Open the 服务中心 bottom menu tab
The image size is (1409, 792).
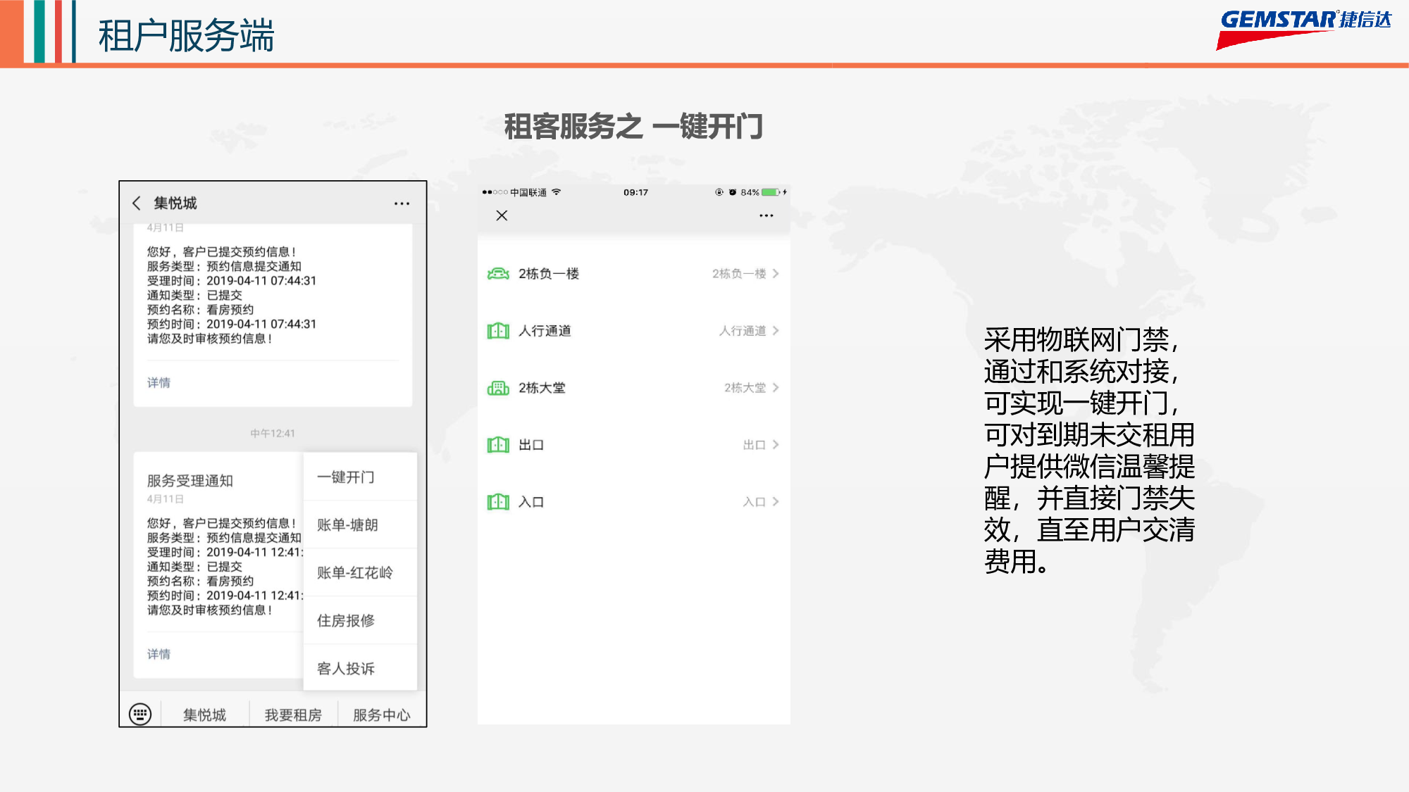coord(382,715)
